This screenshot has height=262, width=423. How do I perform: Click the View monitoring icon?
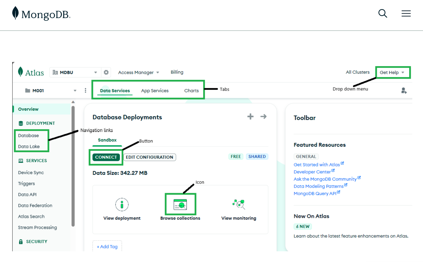(239, 204)
